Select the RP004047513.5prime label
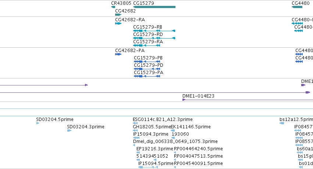Image resolution: width=313 pixels, height=169 pixels. (198, 156)
